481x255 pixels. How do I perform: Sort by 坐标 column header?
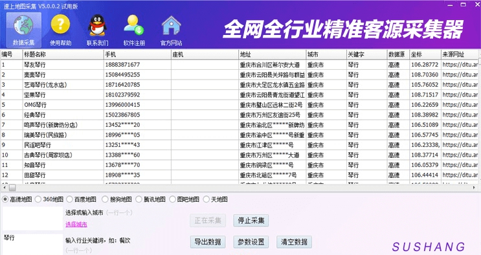click(425, 54)
